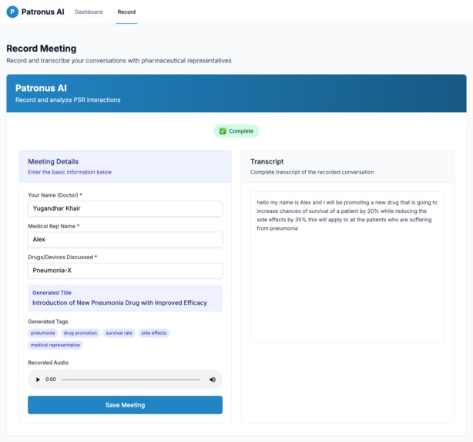
Task: Click the Recorded Audio label
Action: click(x=49, y=363)
